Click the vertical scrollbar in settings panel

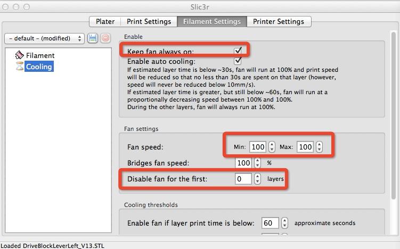394,115
